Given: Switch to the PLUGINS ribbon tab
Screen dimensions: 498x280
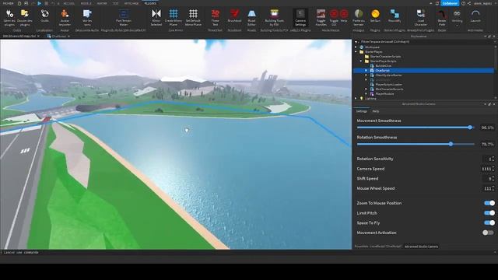Looking at the screenshot, I should pos(150,3).
